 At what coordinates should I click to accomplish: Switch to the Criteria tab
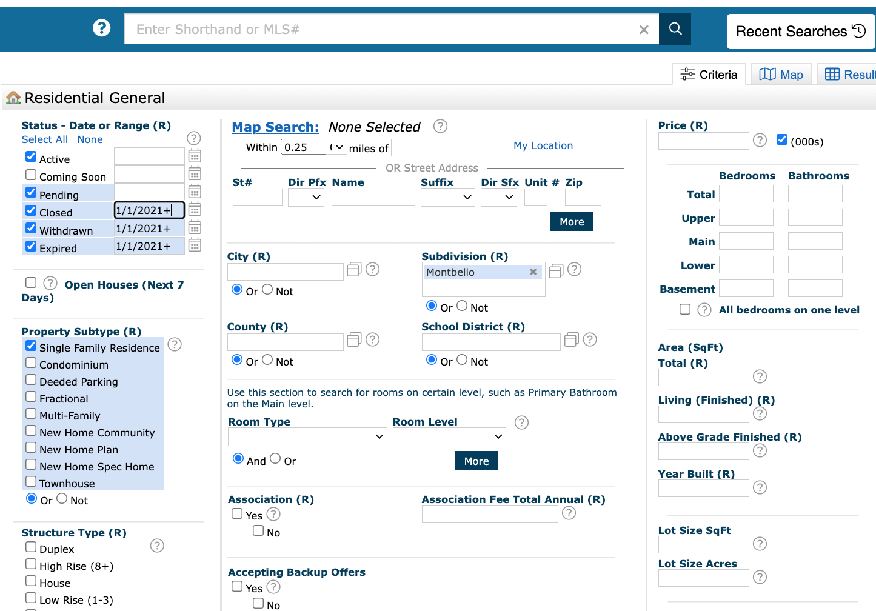[x=709, y=75]
